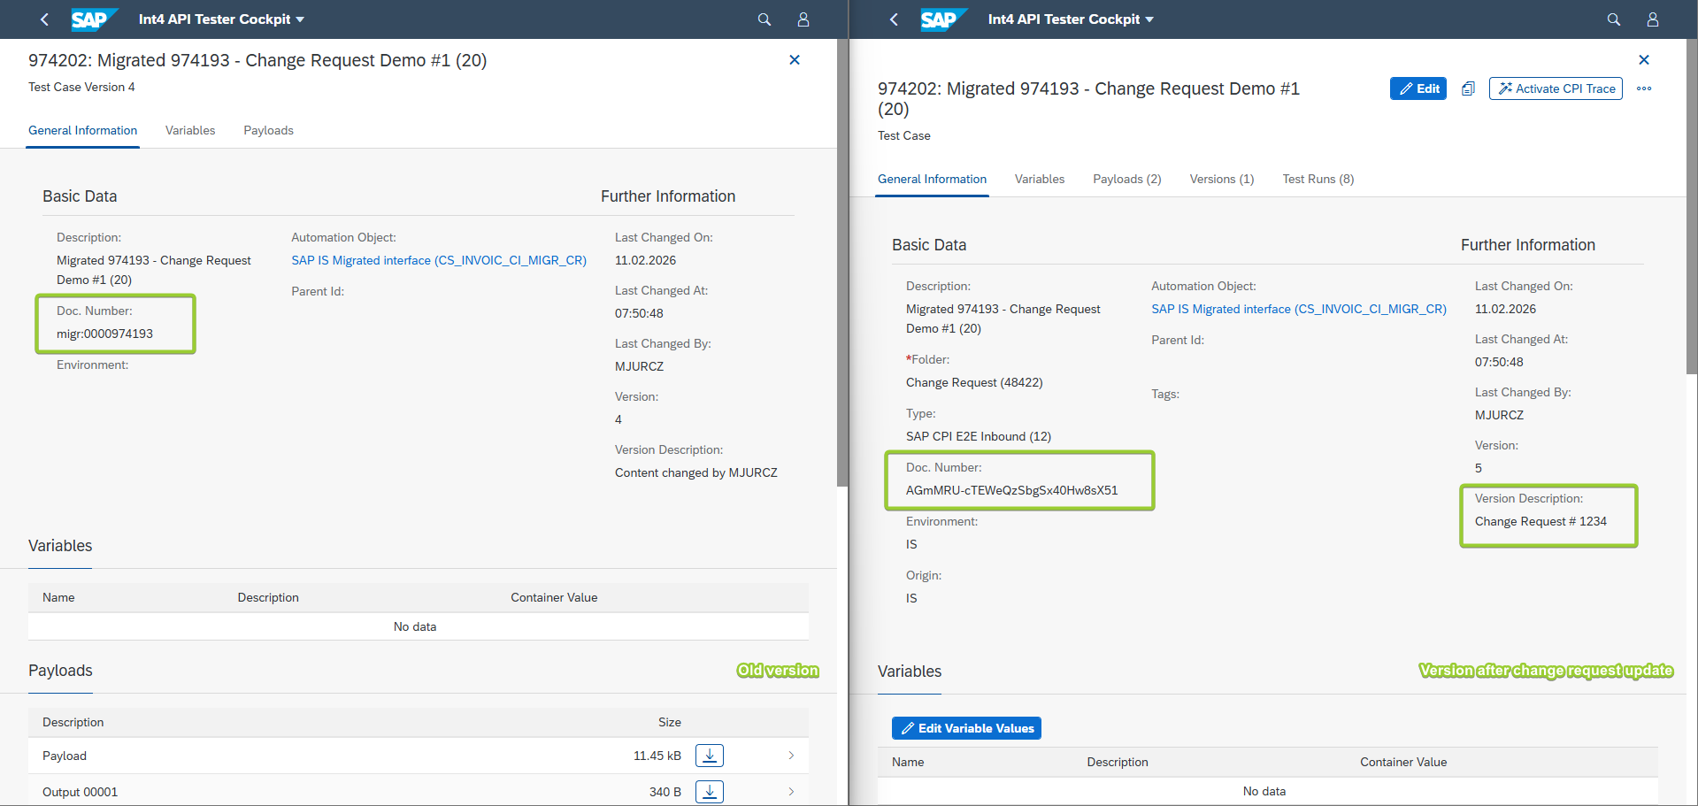
Task: Download the Payload file
Action: [x=710, y=756]
